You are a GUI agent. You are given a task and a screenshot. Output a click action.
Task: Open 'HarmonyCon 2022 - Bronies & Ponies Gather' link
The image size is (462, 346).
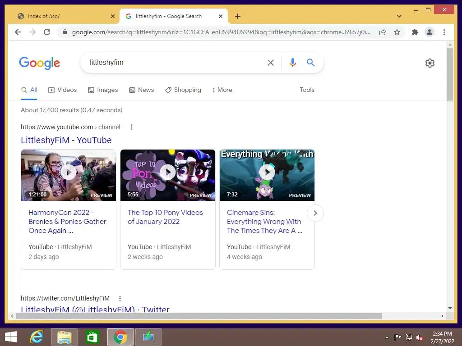click(67, 222)
